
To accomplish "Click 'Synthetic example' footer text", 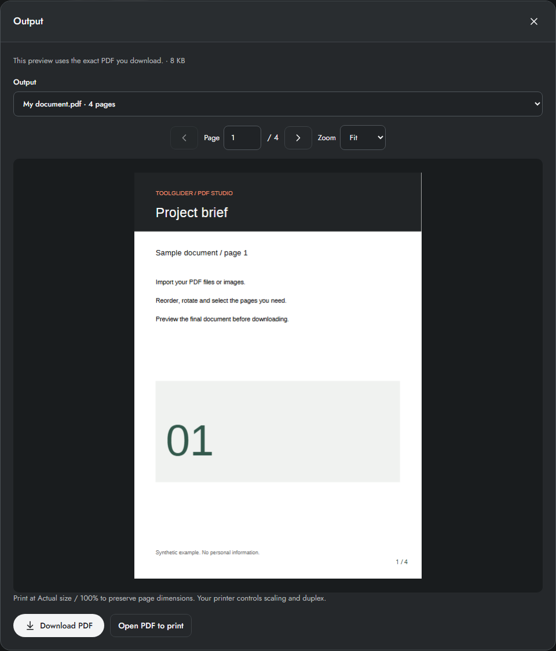I will click(x=207, y=553).
